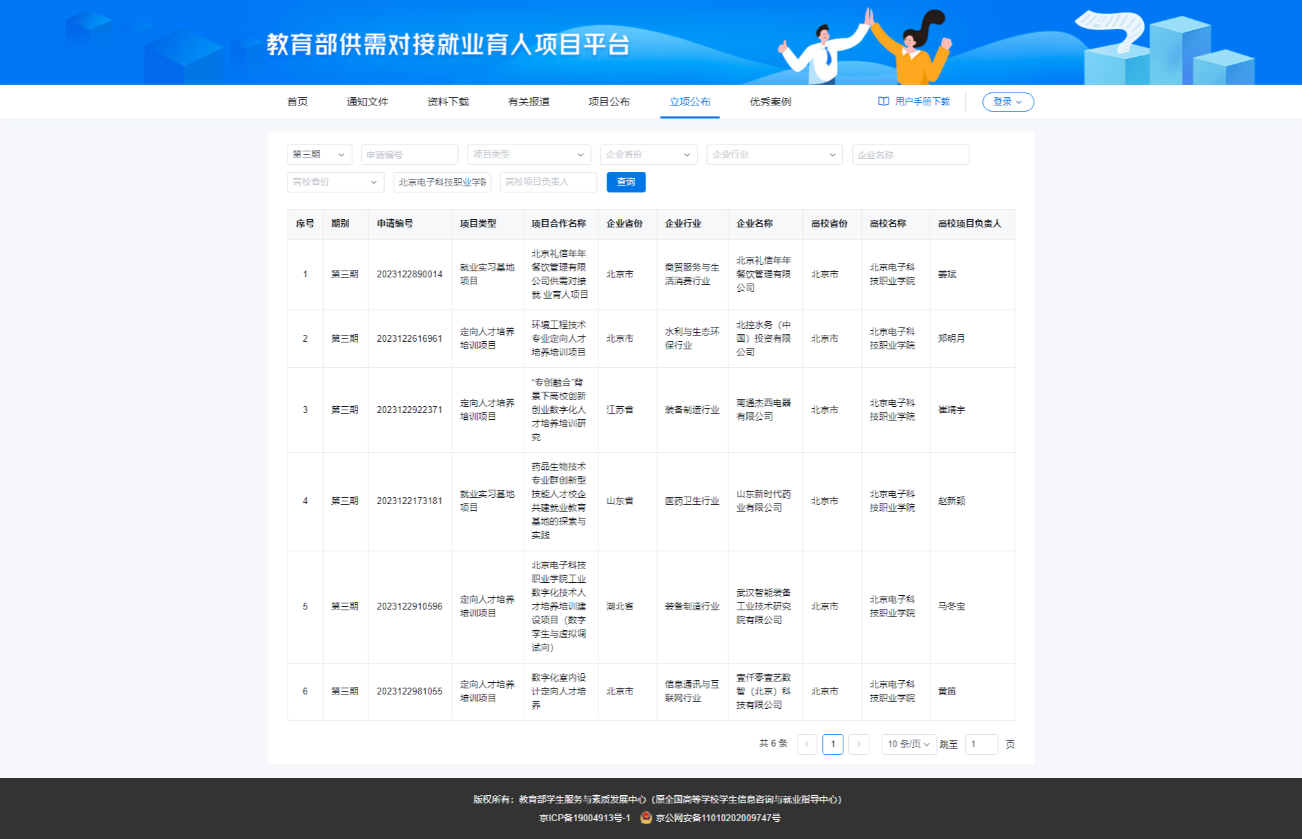Select page 1 in pagination
The image size is (1302, 839).
(832, 744)
